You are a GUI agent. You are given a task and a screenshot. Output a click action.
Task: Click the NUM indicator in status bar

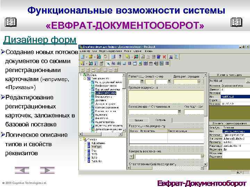[240, 172]
